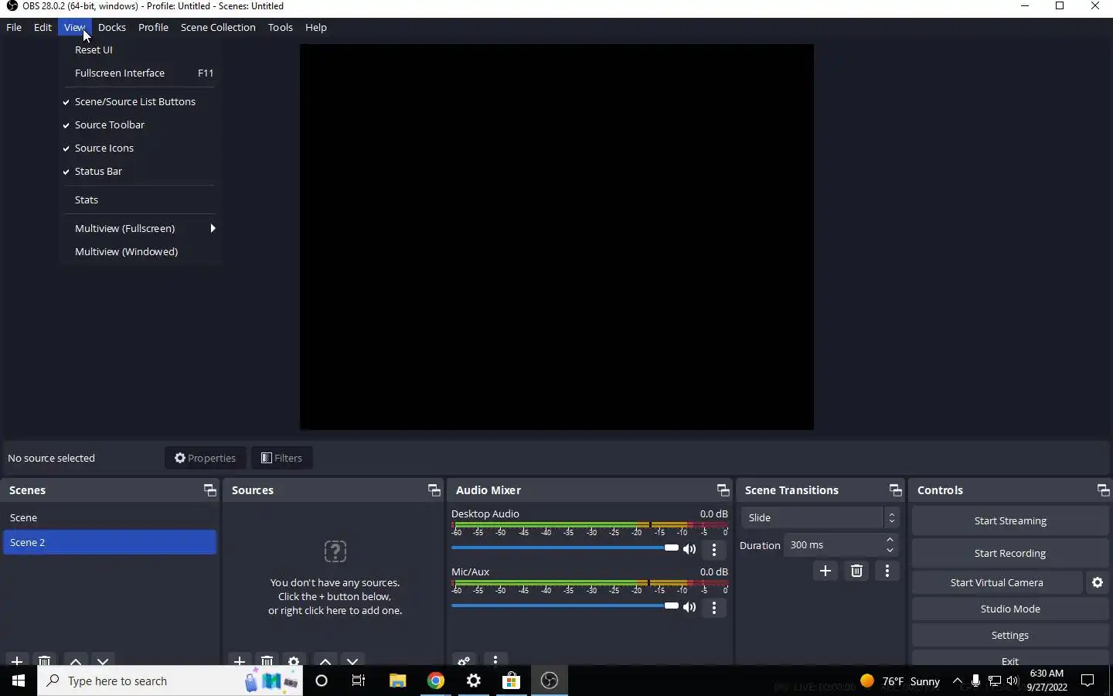
Task: Adjust Desktop Audio volume slider
Action: click(x=565, y=548)
